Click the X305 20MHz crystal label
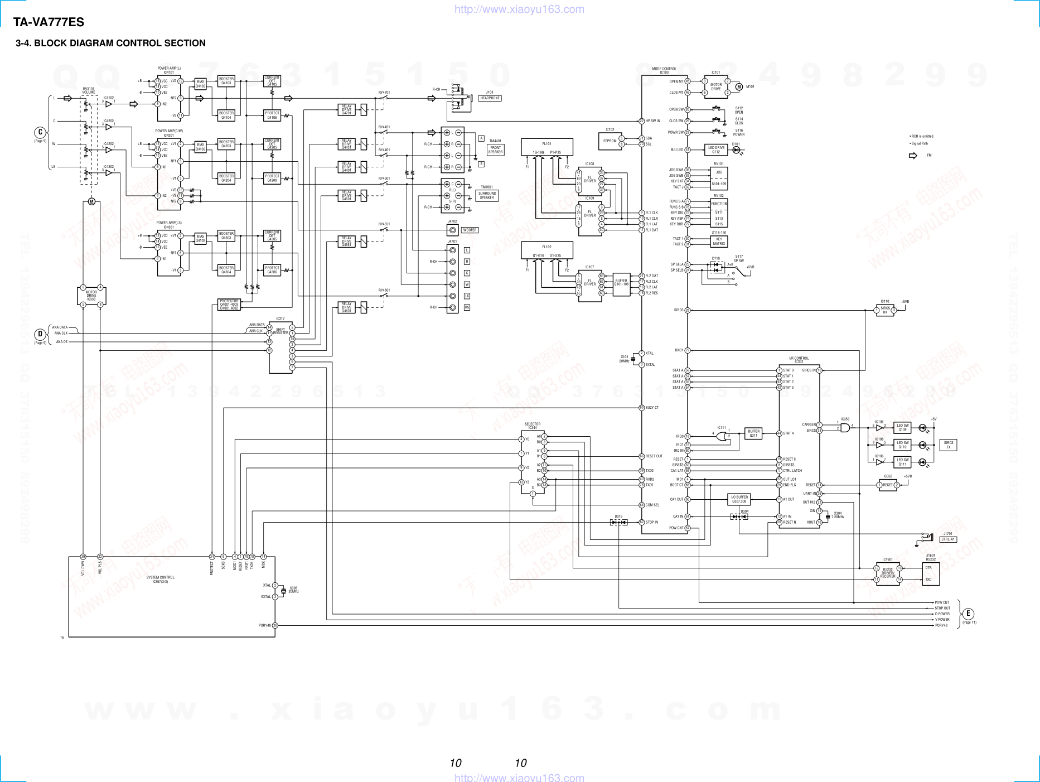 click(294, 590)
